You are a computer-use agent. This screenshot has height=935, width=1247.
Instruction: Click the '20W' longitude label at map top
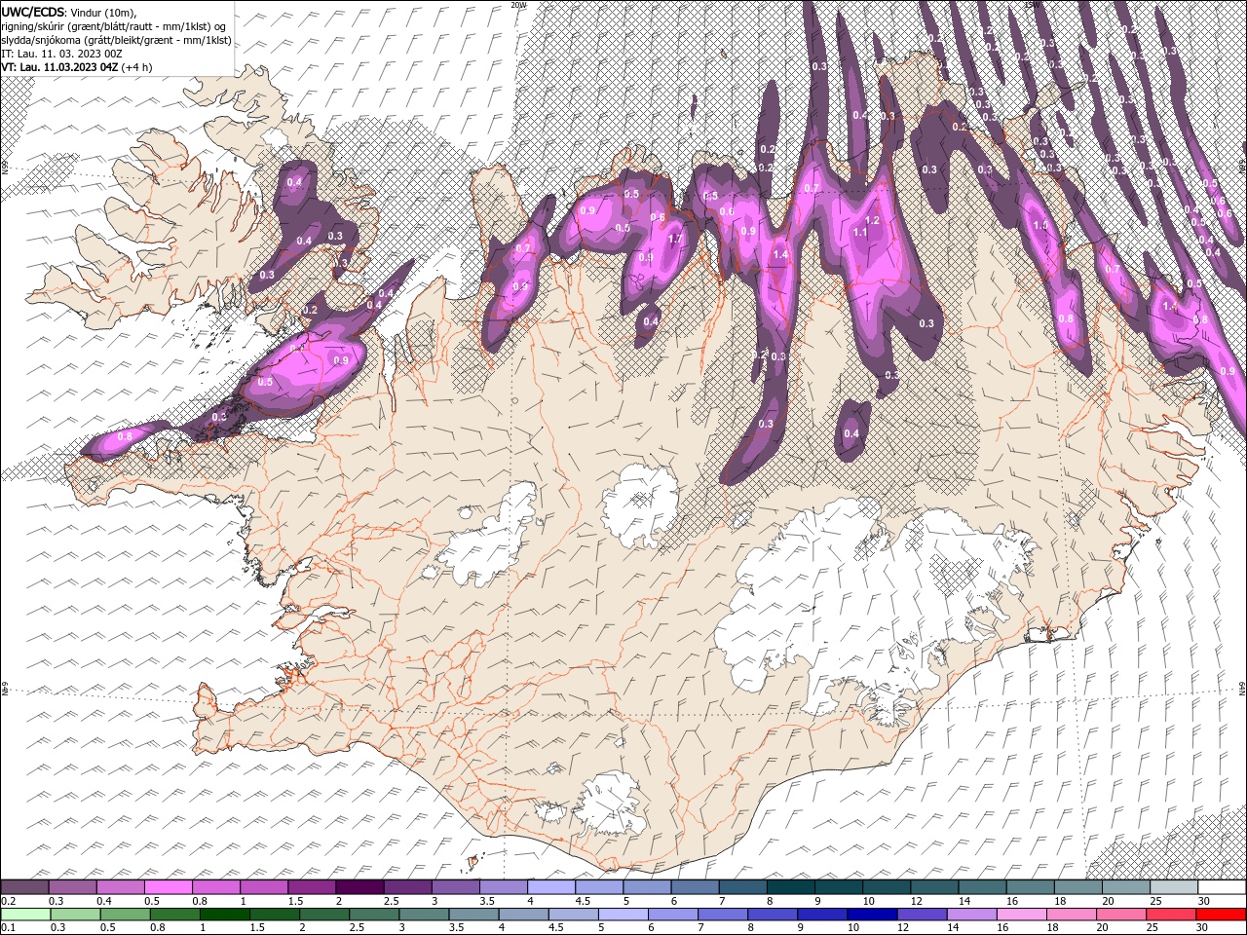[518, 5]
